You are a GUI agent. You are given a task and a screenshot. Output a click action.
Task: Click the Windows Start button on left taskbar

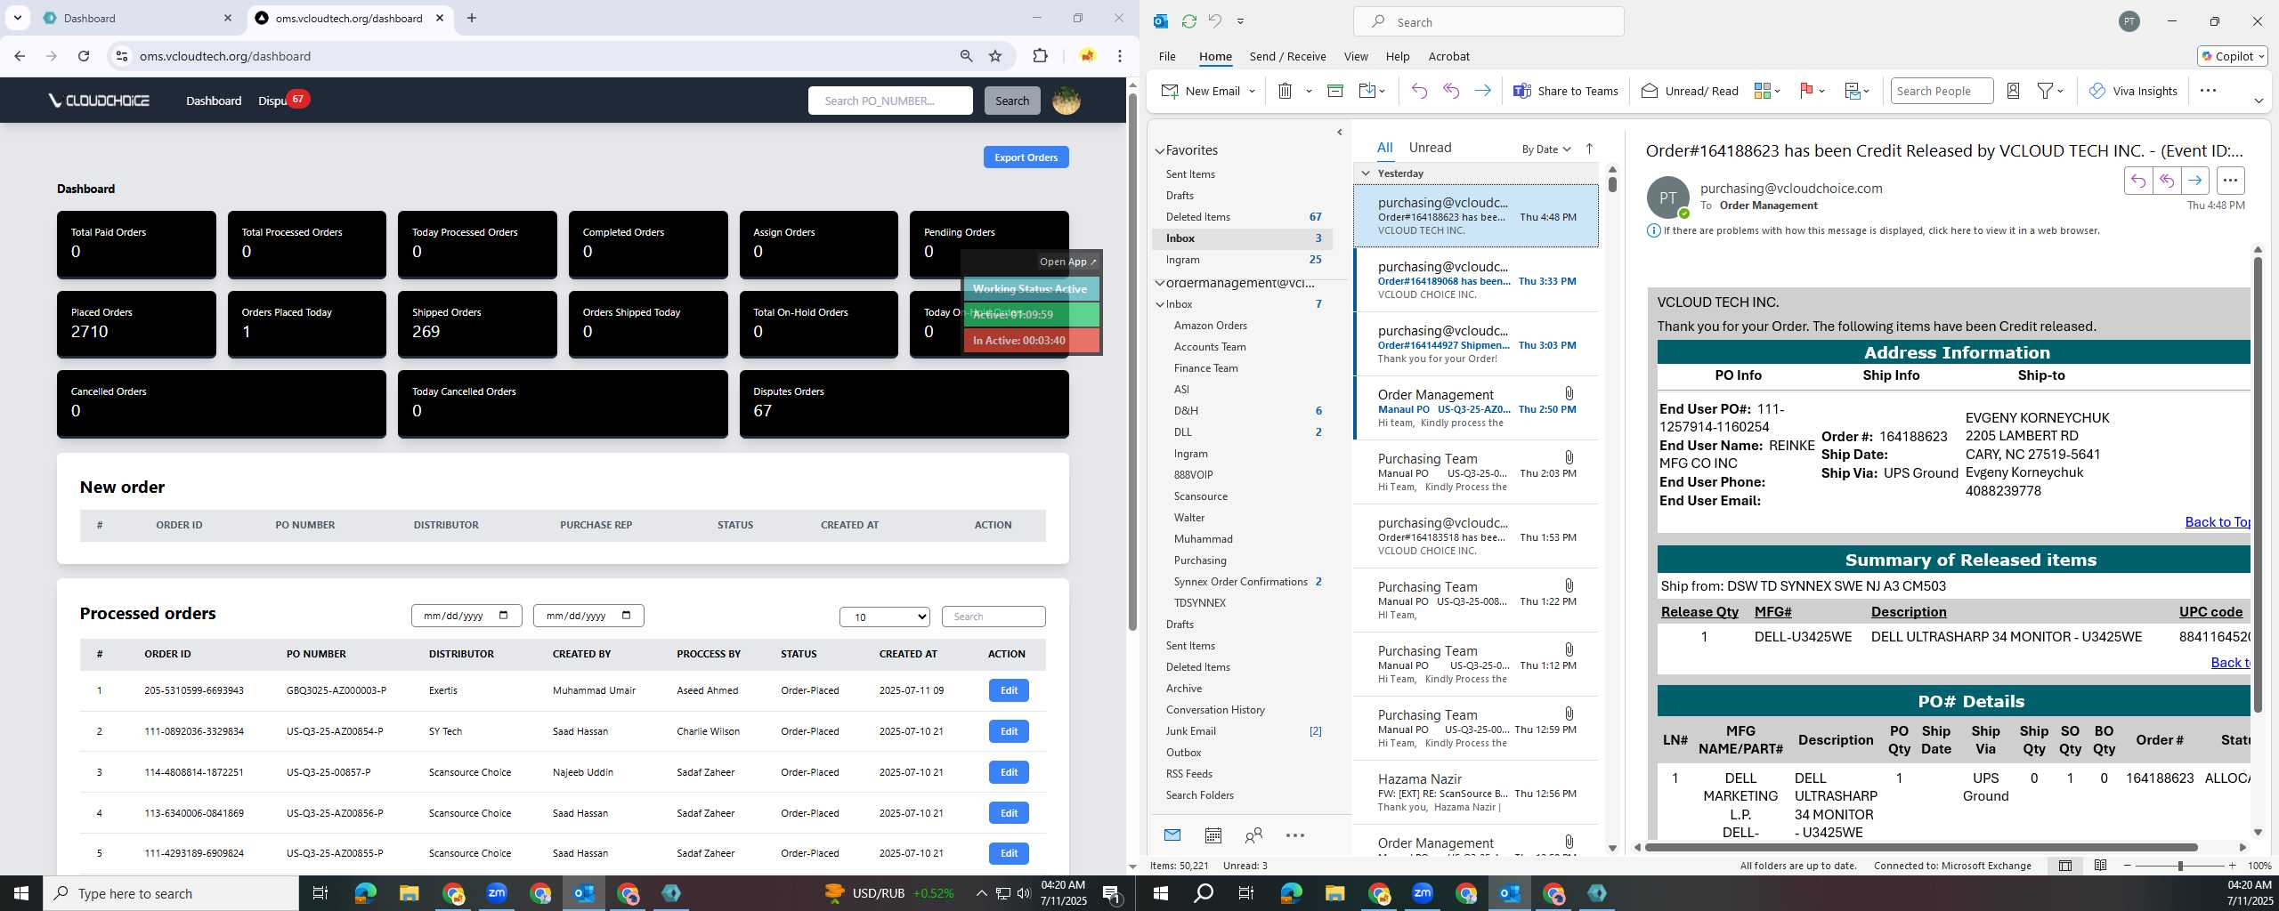[x=21, y=892]
